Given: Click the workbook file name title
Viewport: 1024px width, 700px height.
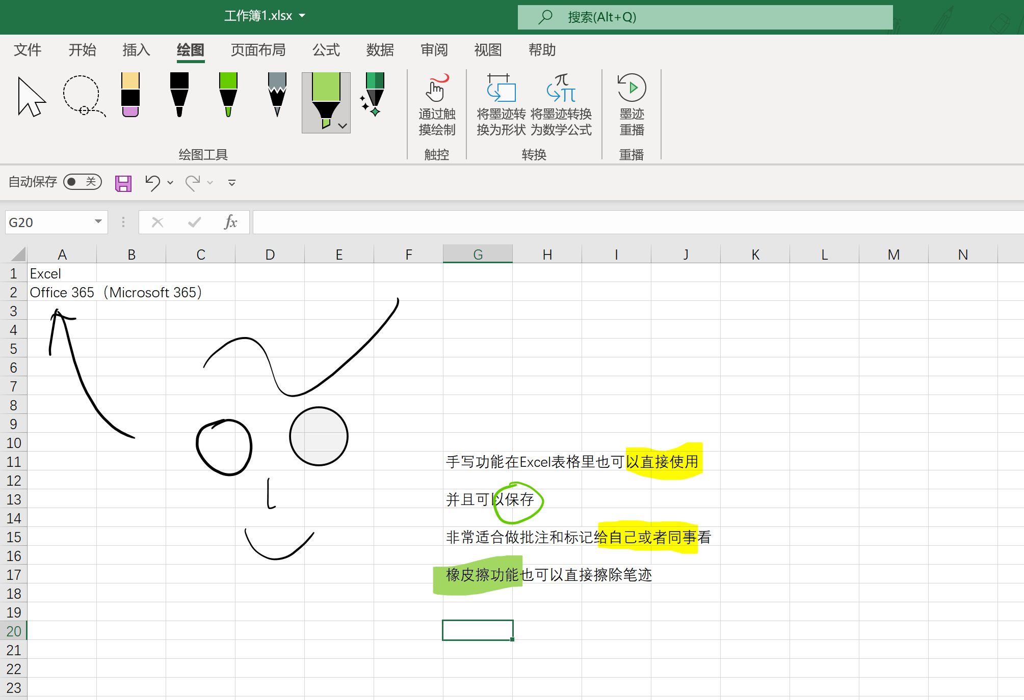Looking at the screenshot, I should (258, 16).
